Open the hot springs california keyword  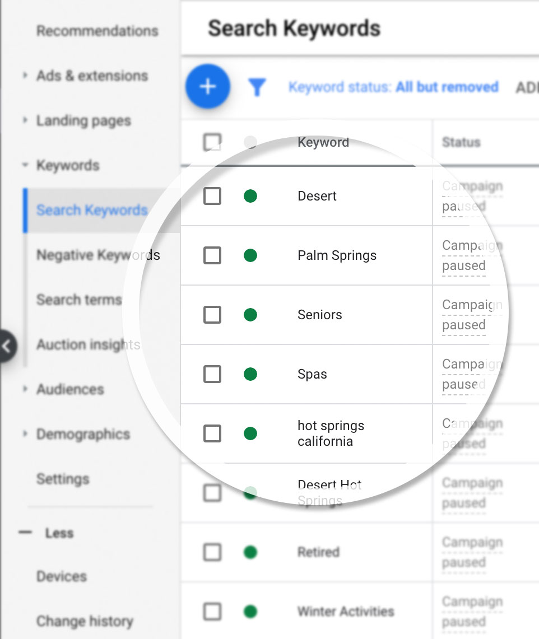[x=331, y=433]
